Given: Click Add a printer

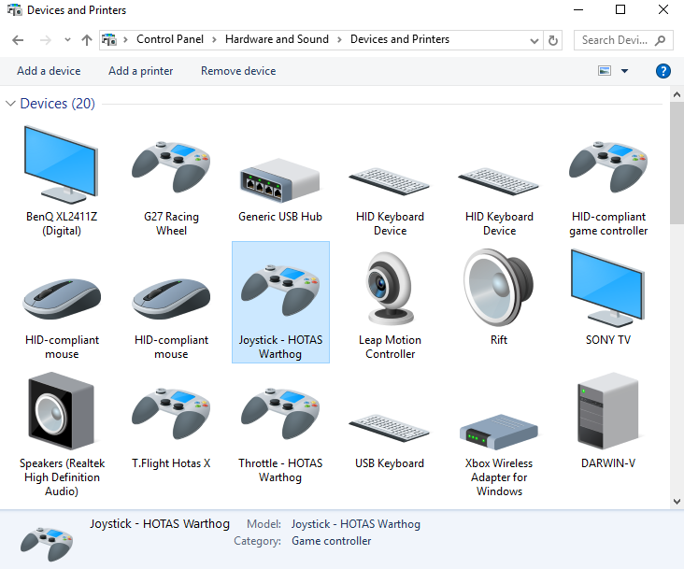Looking at the screenshot, I should pyautogui.click(x=140, y=71).
